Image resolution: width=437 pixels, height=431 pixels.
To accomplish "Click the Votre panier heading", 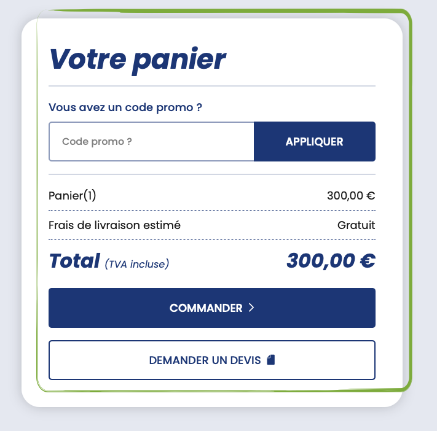I will (x=137, y=59).
